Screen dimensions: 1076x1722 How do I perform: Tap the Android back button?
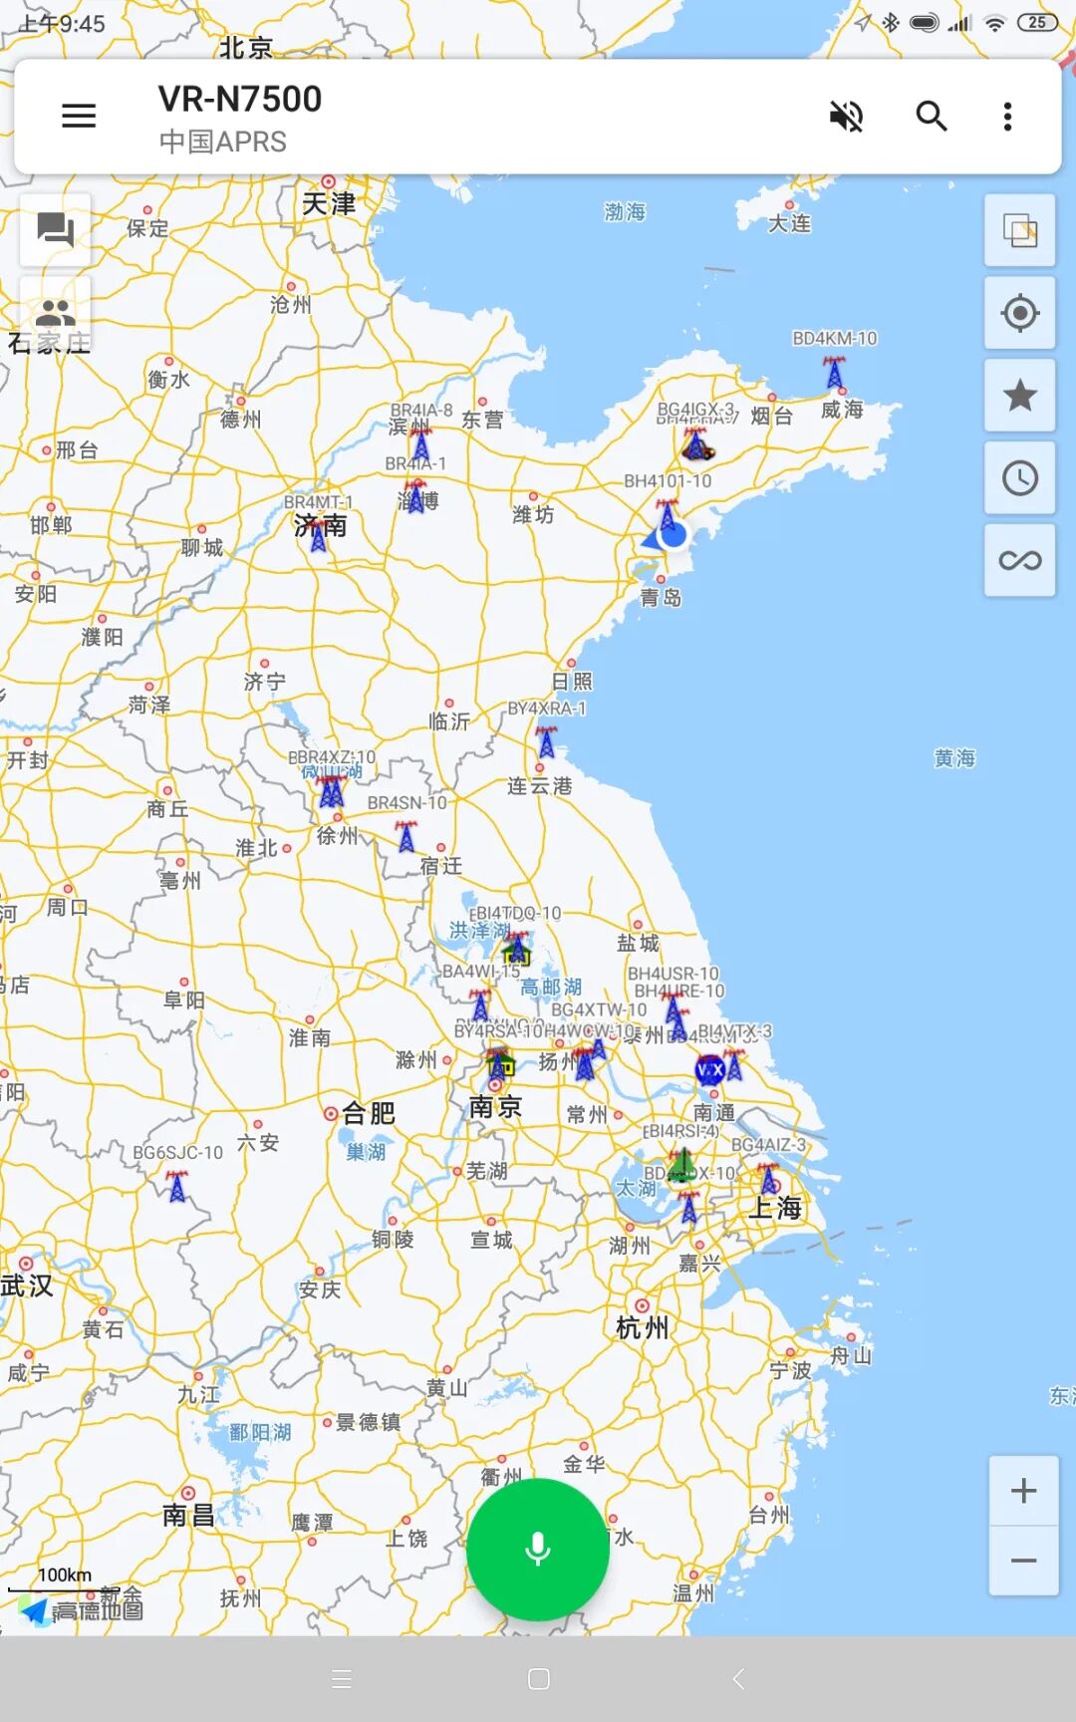(737, 1679)
